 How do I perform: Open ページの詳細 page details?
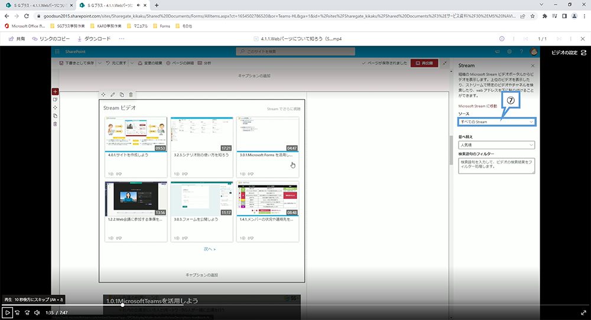[x=180, y=63]
